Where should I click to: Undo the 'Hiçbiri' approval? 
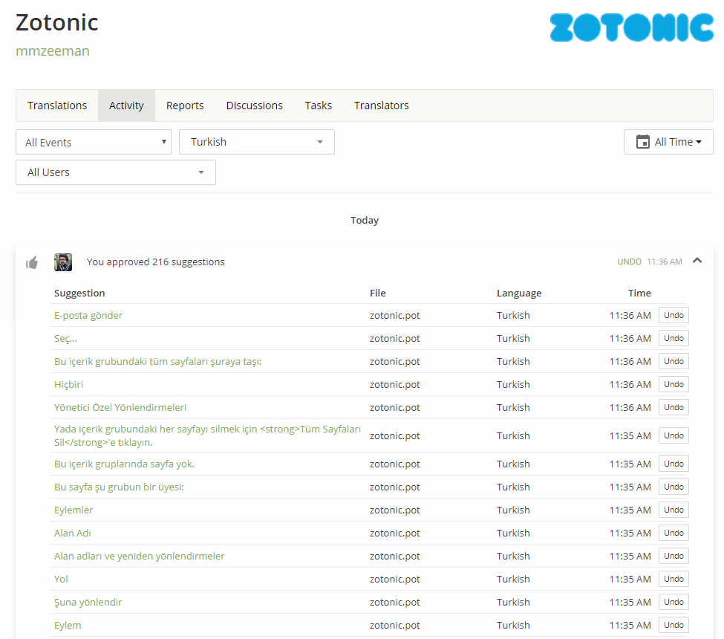point(674,384)
